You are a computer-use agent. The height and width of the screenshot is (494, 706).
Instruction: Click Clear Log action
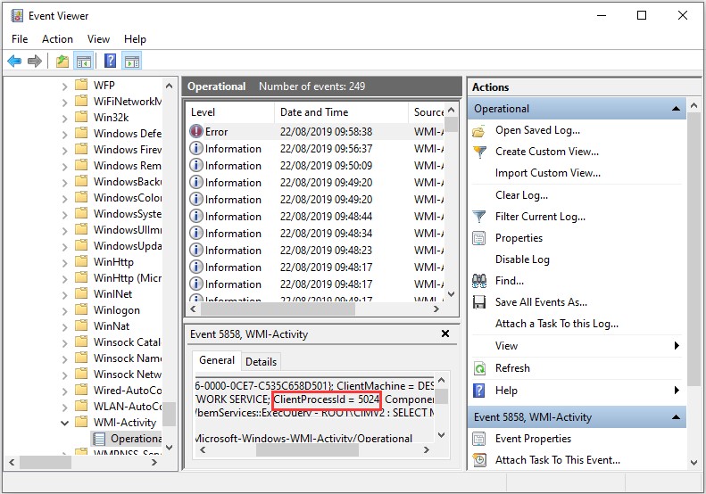coord(521,195)
